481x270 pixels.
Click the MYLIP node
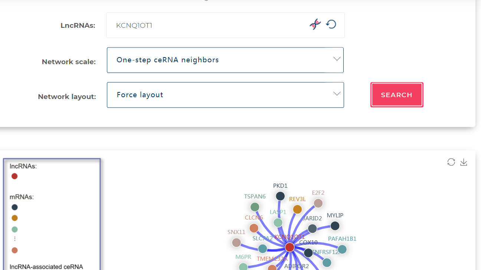click(335, 225)
